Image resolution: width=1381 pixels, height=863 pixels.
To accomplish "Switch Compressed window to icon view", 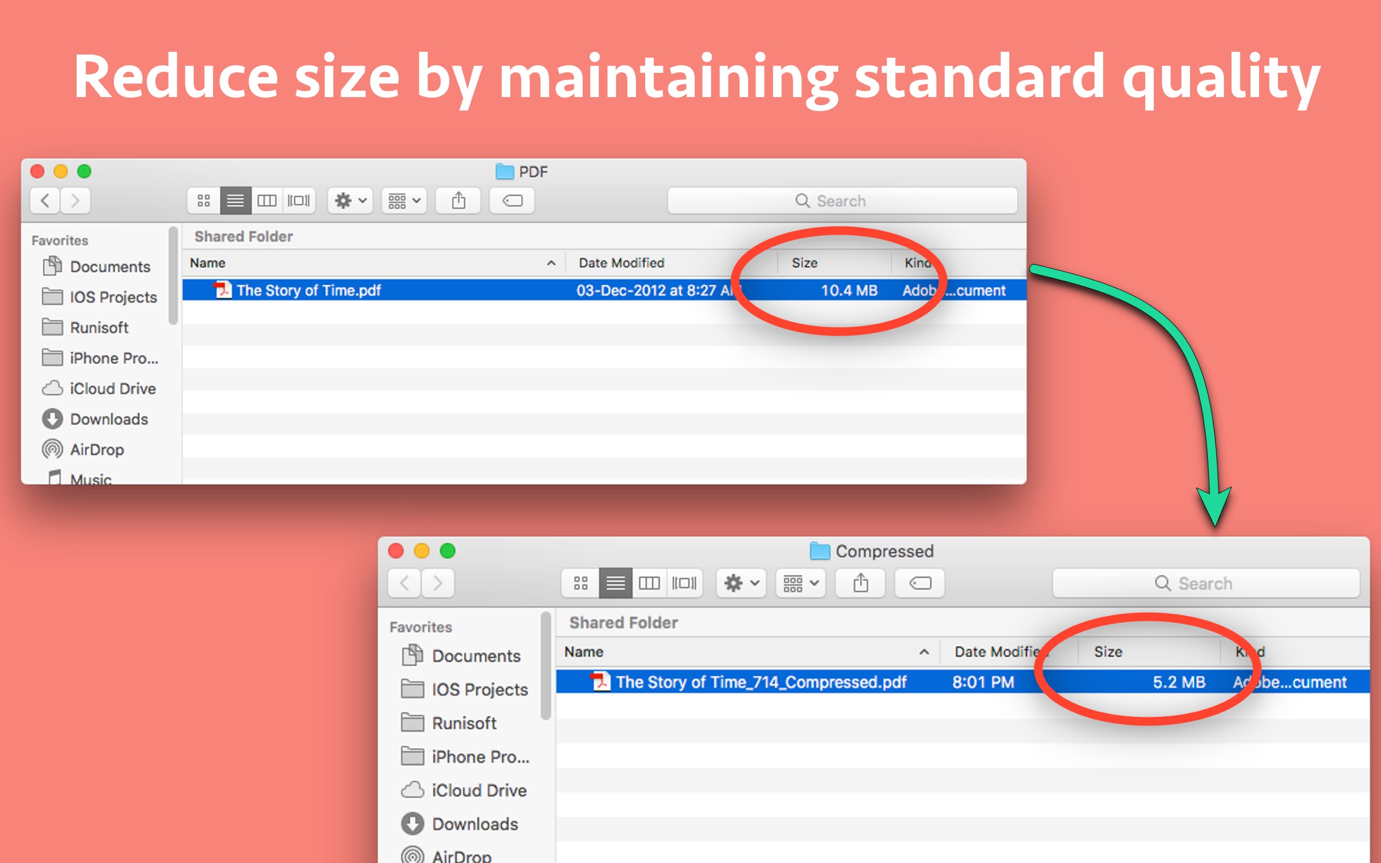I will (x=581, y=583).
